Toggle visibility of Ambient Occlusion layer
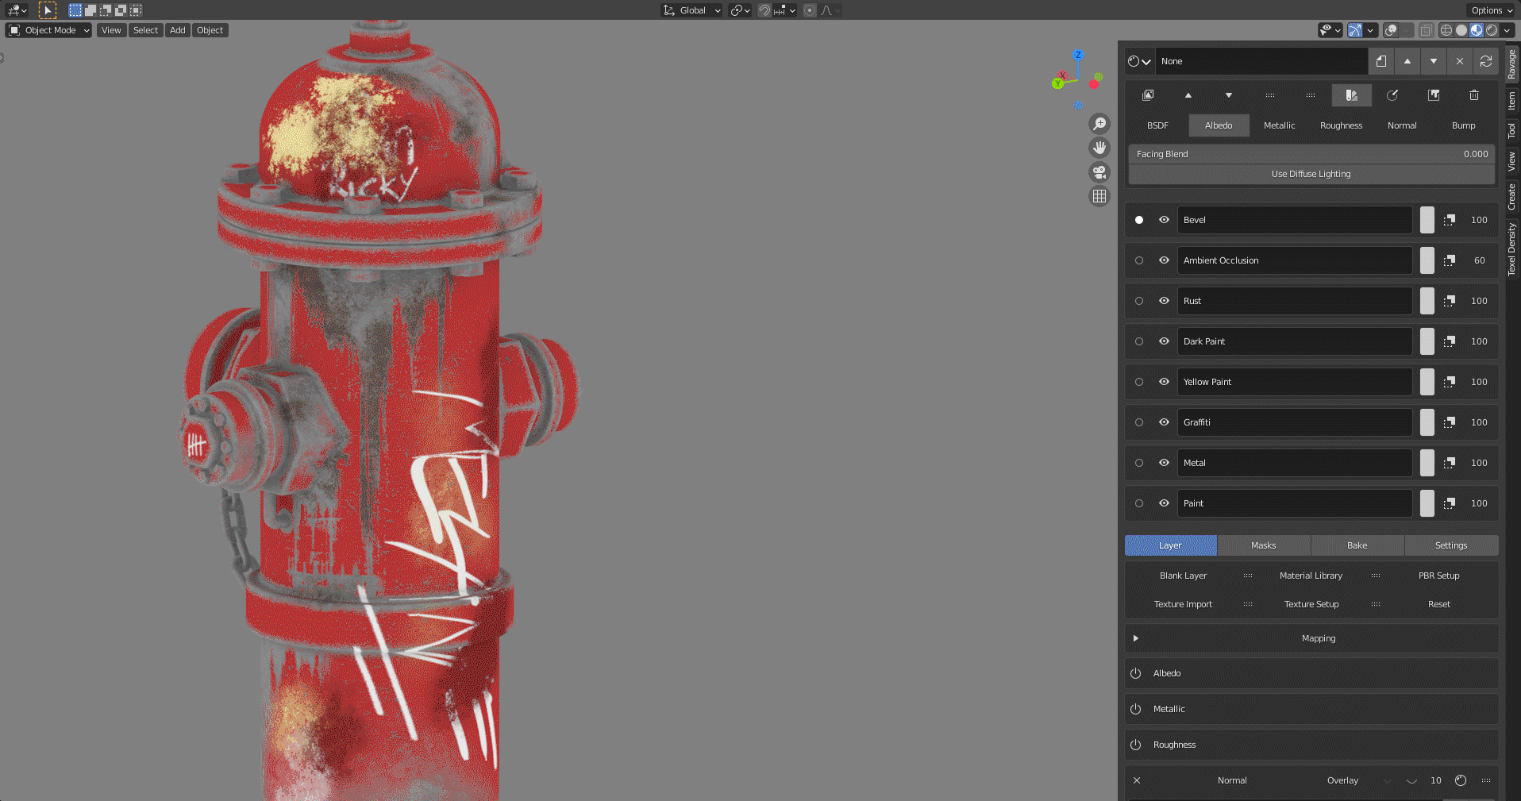Viewport: 1521px width, 801px height. [1164, 260]
